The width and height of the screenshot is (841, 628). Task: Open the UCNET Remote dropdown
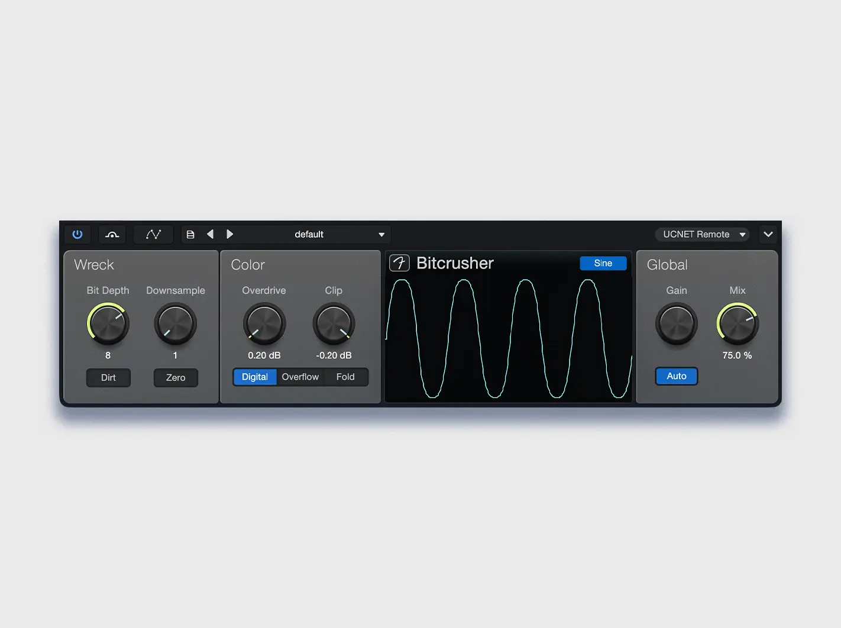tap(703, 234)
